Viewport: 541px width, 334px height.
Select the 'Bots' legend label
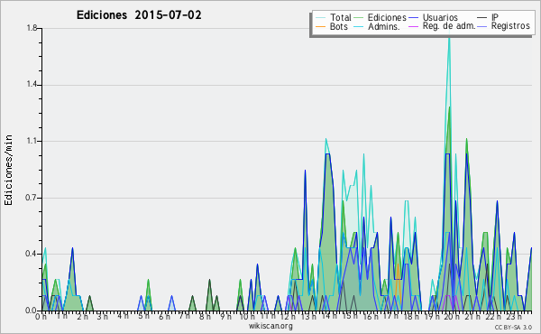(338, 26)
